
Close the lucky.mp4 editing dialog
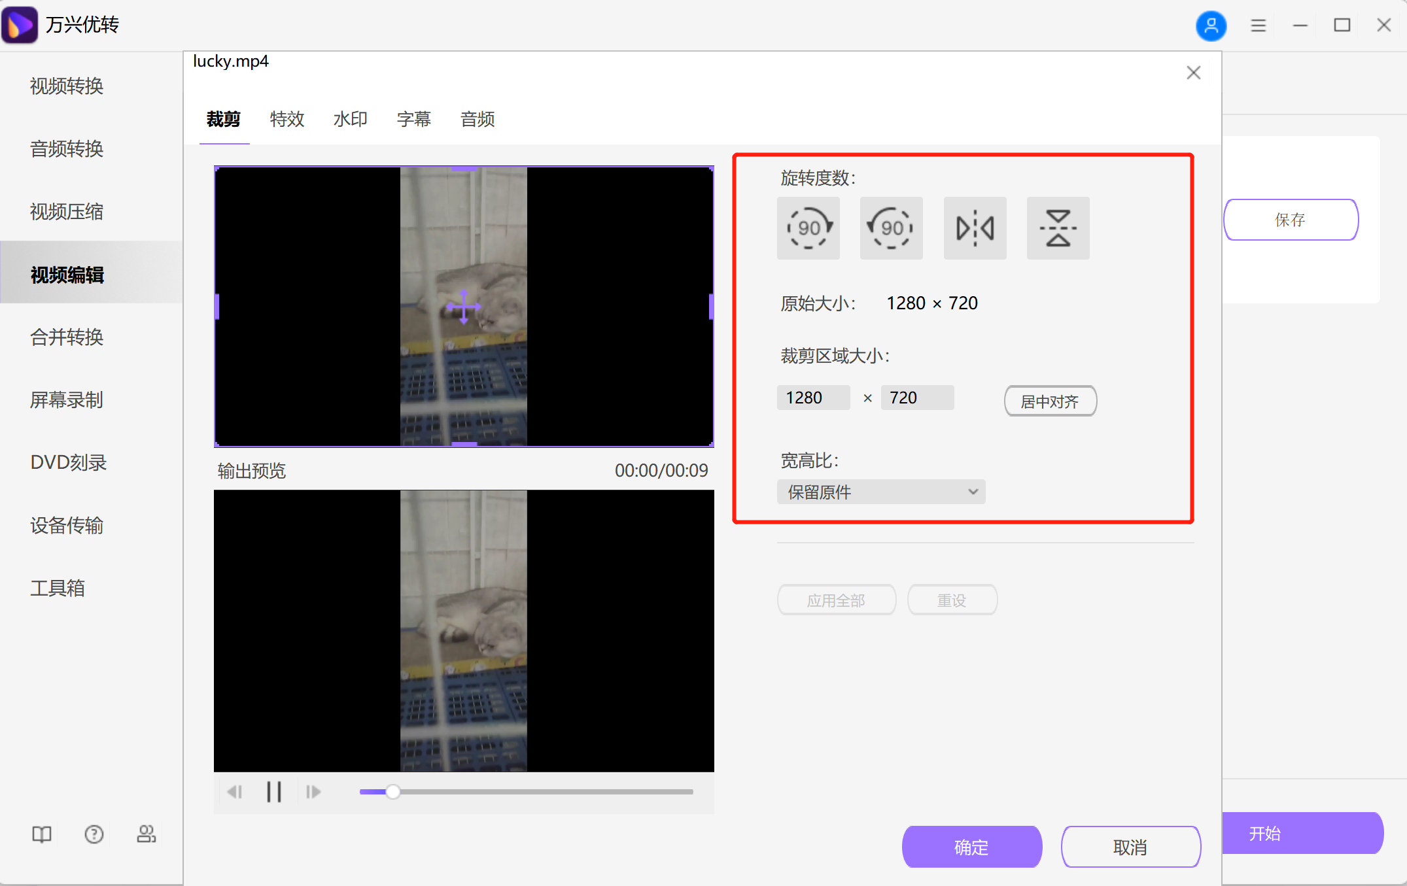tap(1193, 73)
